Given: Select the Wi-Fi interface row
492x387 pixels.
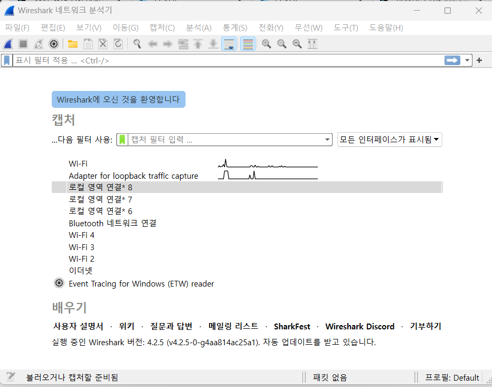Looking at the screenshot, I should pos(247,163).
